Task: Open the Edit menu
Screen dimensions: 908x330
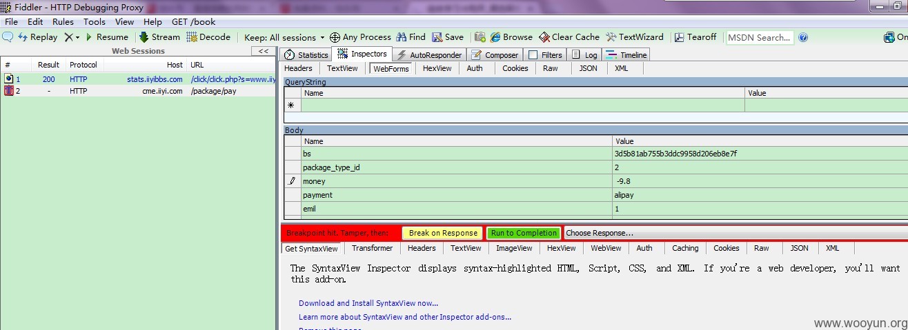Action: pos(35,22)
